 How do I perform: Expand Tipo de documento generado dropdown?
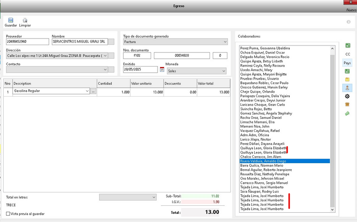(x=225, y=42)
